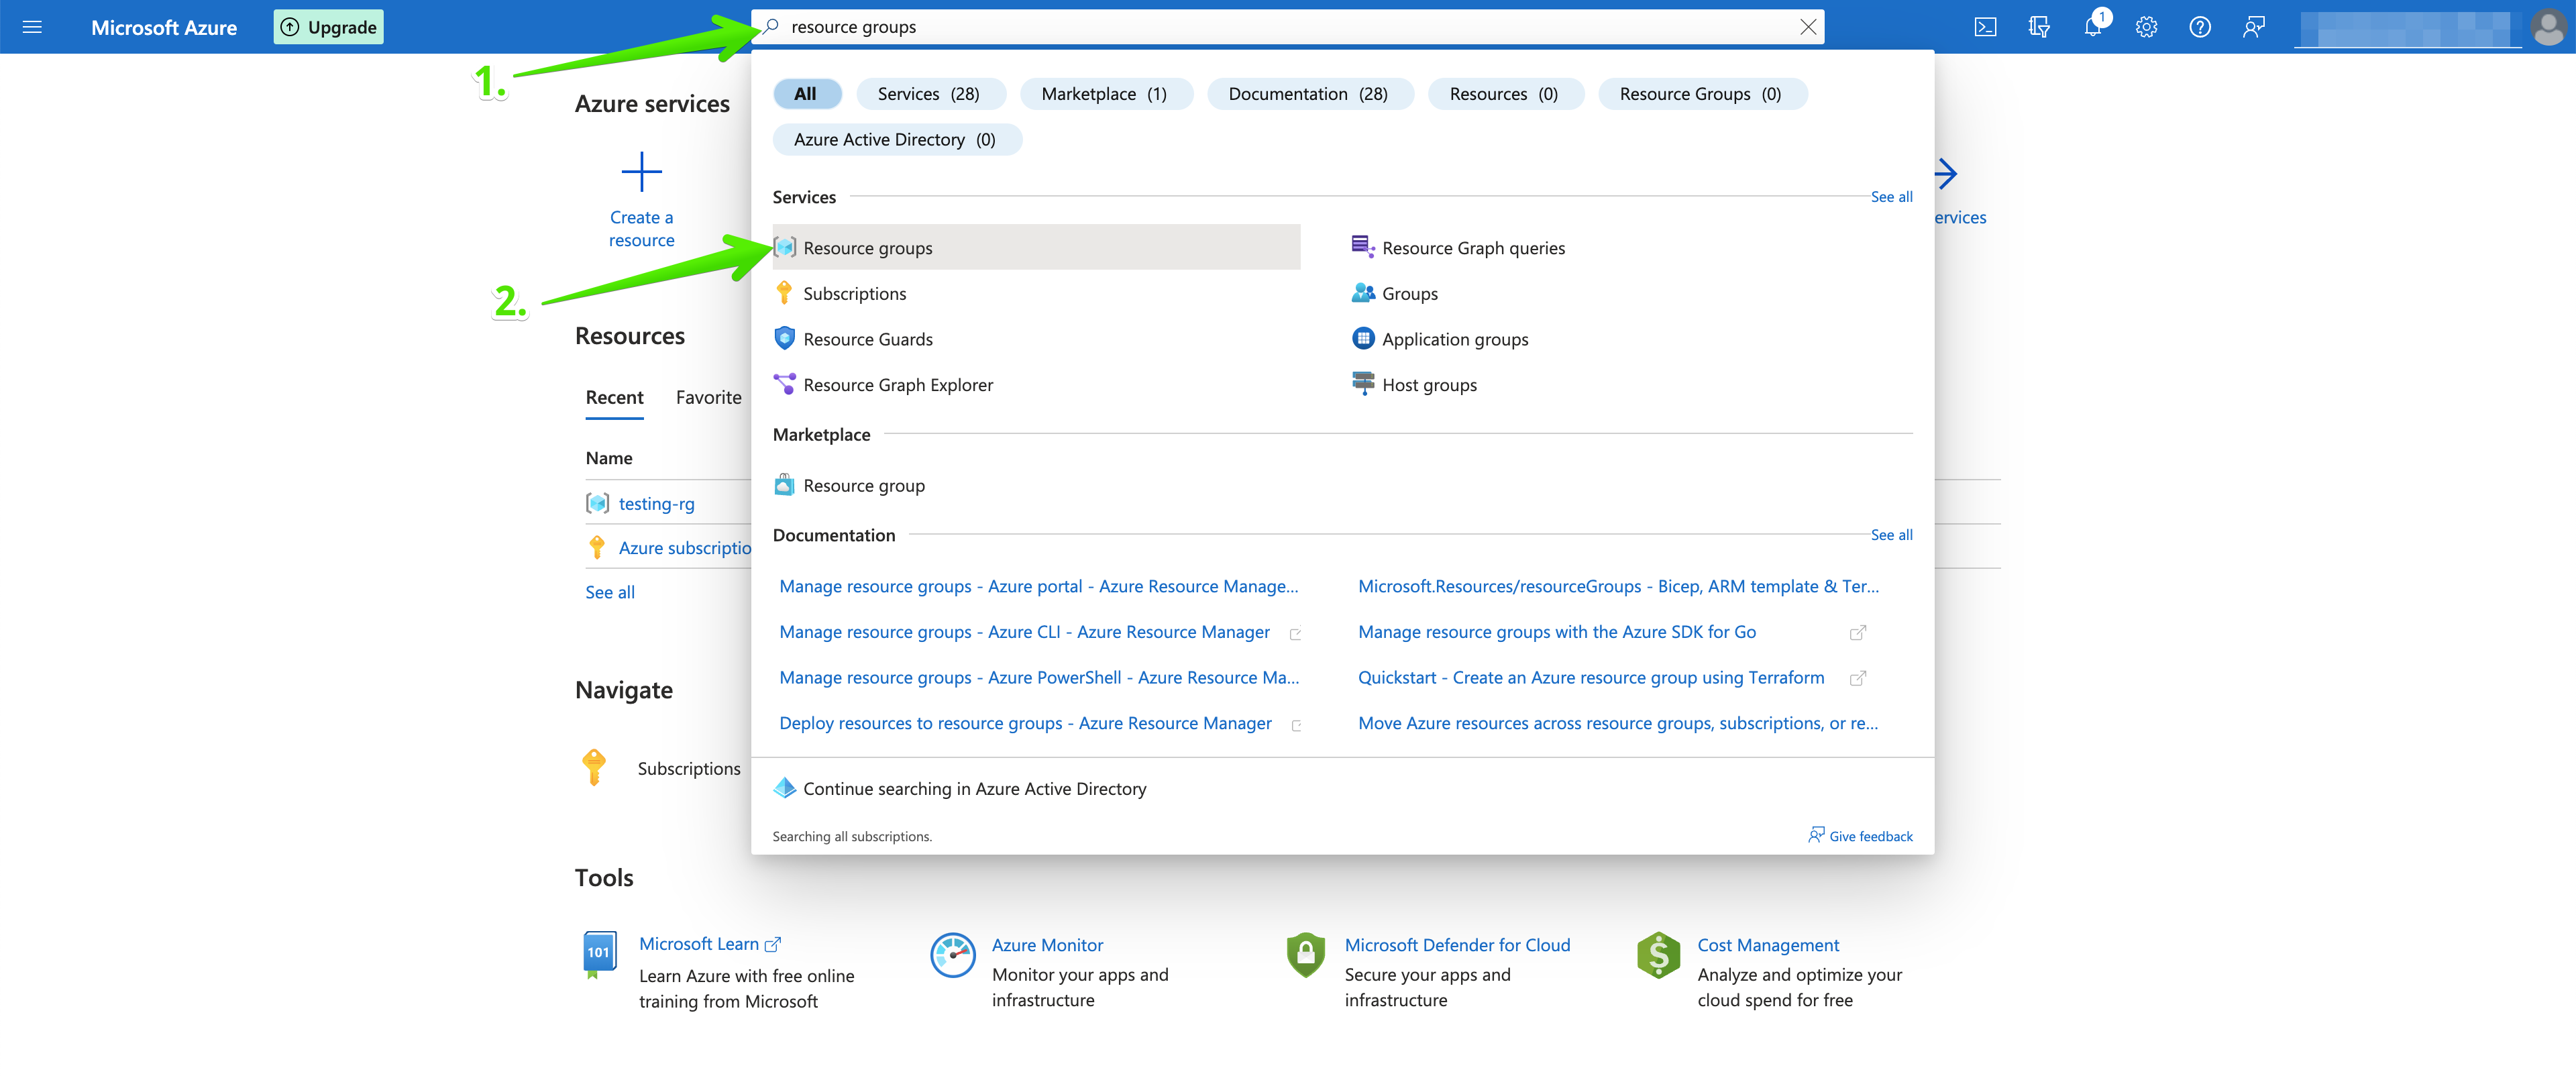Open Microsoft Defender for Cloud link
This screenshot has height=1076, width=2576.
1457,946
